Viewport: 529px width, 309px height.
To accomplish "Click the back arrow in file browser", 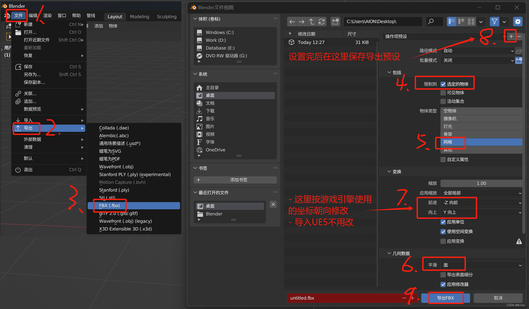I will (x=292, y=22).
